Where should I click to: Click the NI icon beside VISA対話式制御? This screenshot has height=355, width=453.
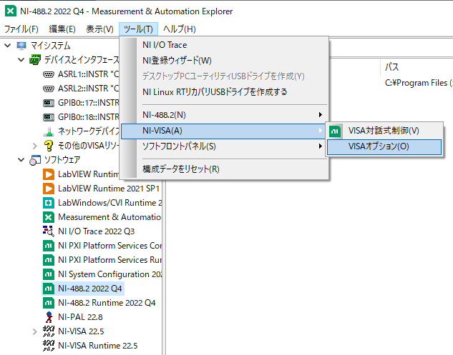tap(335, 131)
